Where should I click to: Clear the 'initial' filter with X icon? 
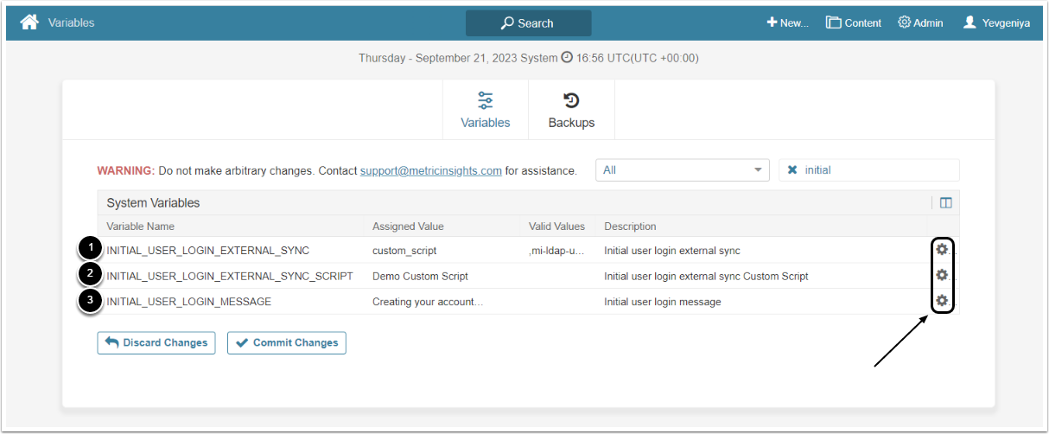(792, 170)
